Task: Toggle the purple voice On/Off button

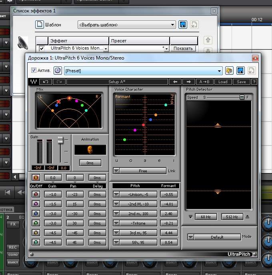Action: click(x=36, y=204)
